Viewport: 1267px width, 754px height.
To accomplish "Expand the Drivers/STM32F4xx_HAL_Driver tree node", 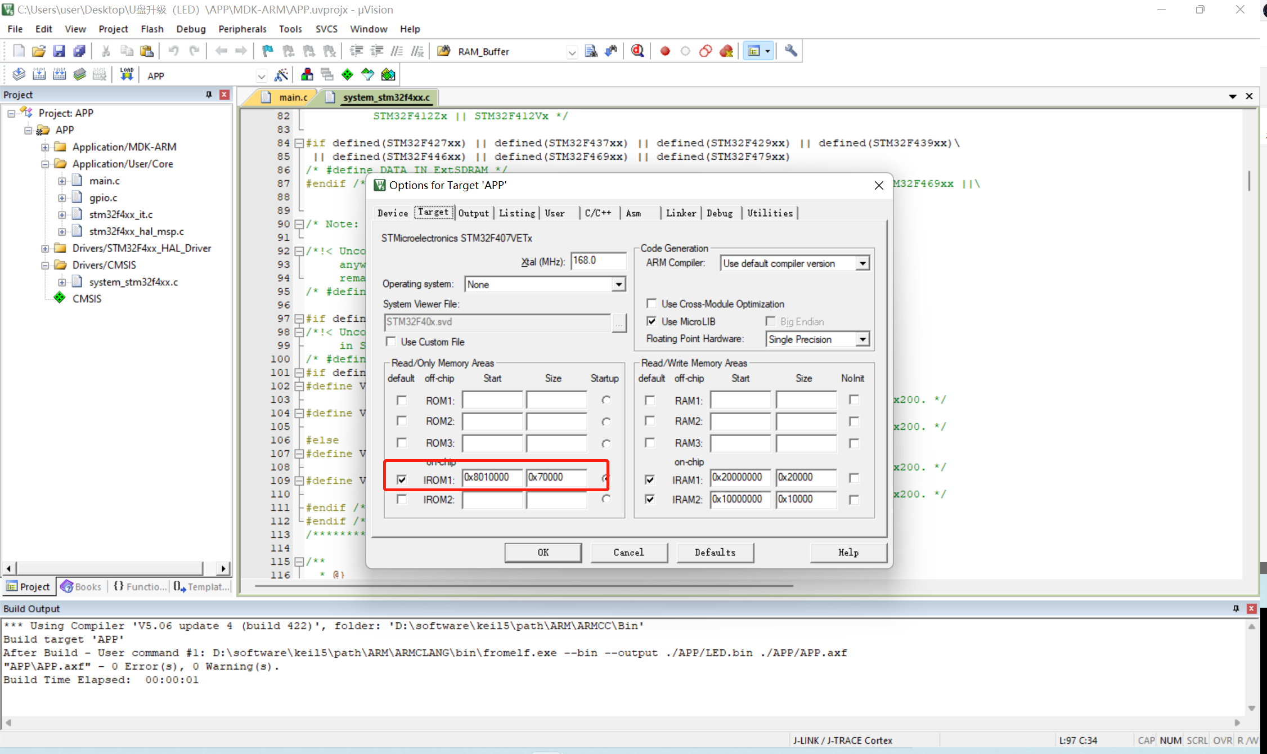I will (46, 248).
